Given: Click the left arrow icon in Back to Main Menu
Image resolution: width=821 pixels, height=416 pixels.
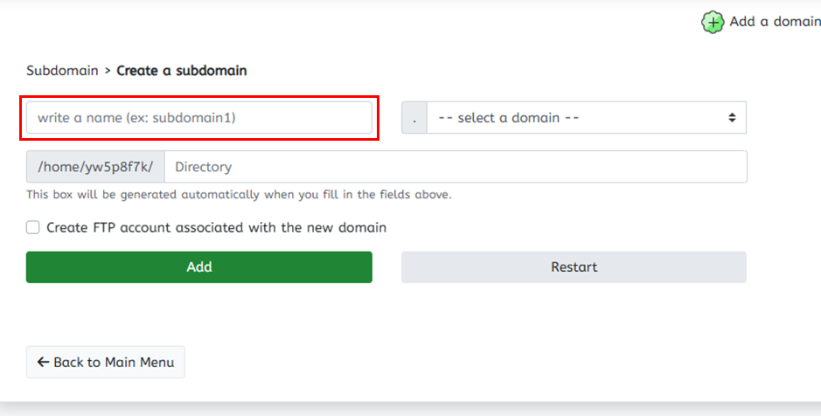Looking at the screenshot, I should pos(43,362).
